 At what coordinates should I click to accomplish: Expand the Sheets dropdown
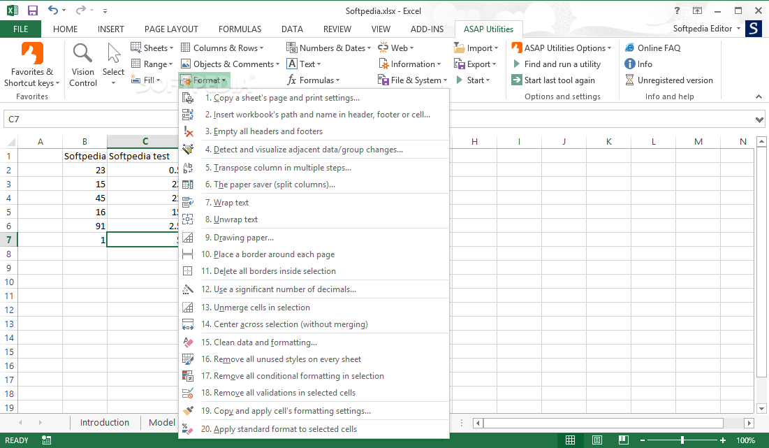pyautogui.click(x=152, y=48)
